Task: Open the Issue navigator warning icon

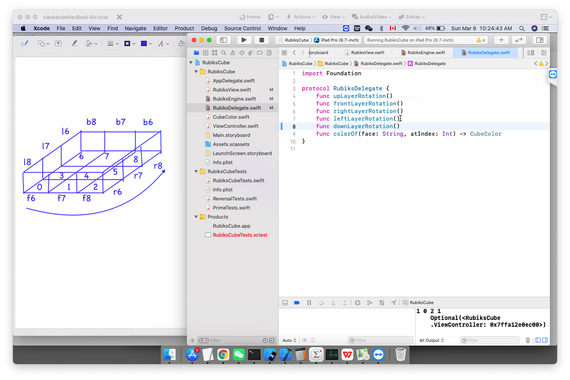Action: point(232,53)
